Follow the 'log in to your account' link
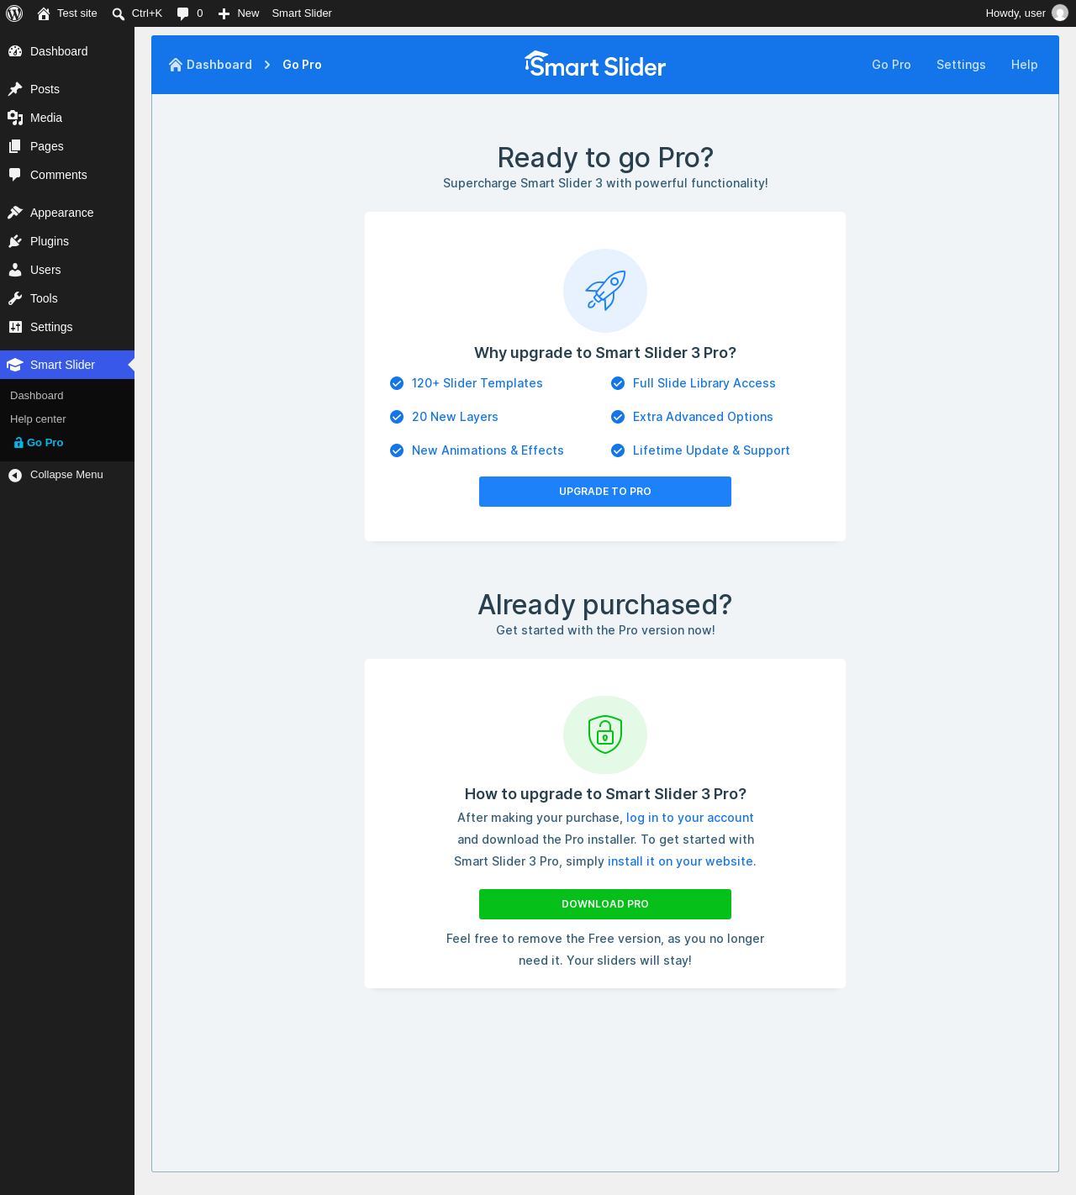1076x1195 pixels. click(689, 818)
